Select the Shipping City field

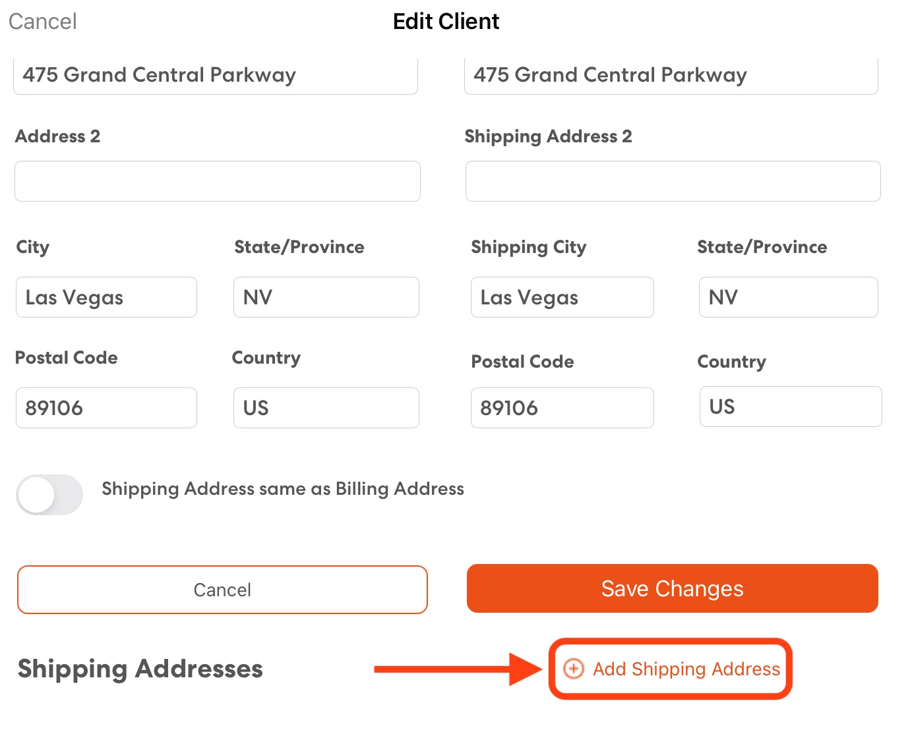562,297
